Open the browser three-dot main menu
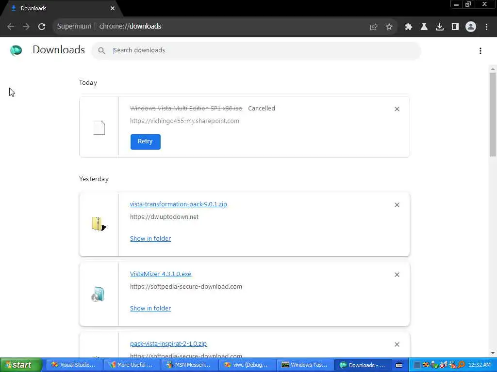This screenshot has width=497, height=372. pyautogui.click(x=486, y=27)
